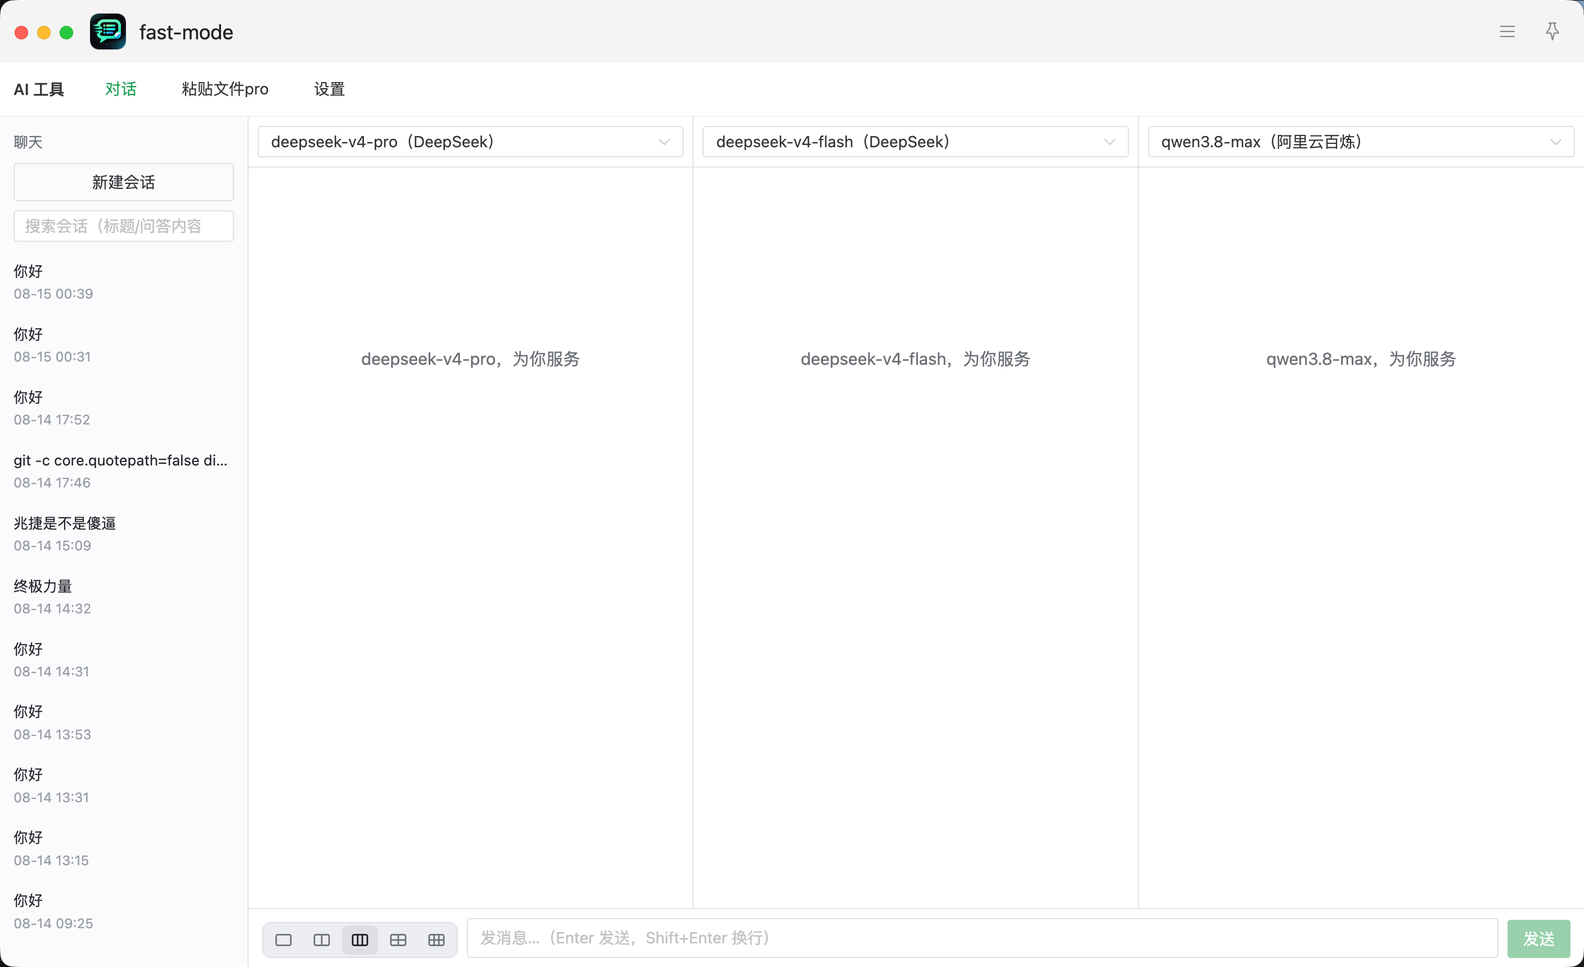Image resolution: width=1584 pixels, height=967 pixels.
Task: Focus the 搜索会话 search field
Action: pyautogui.click(x=123, y=225)
